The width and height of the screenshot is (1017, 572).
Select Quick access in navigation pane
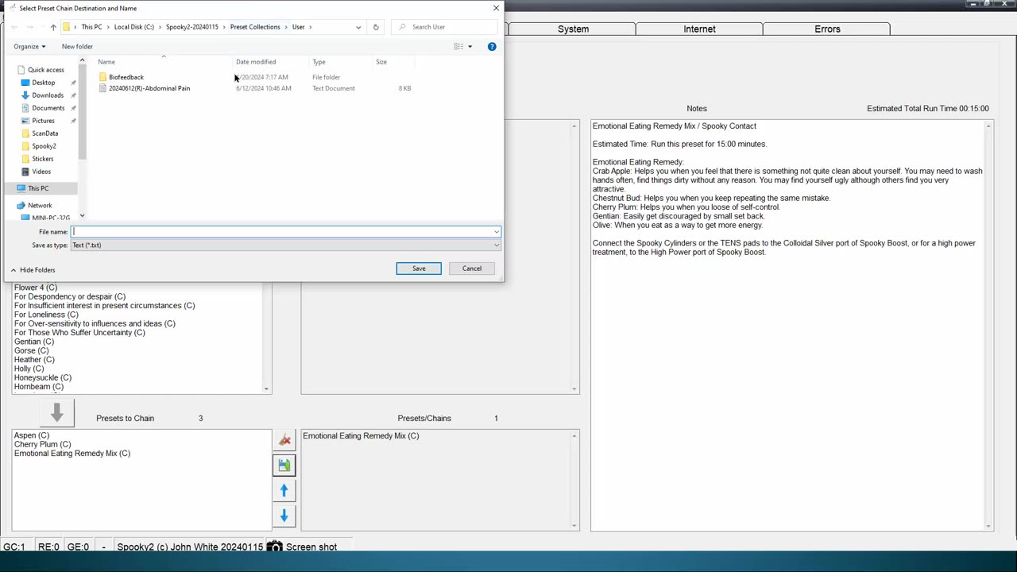[45, 70]
